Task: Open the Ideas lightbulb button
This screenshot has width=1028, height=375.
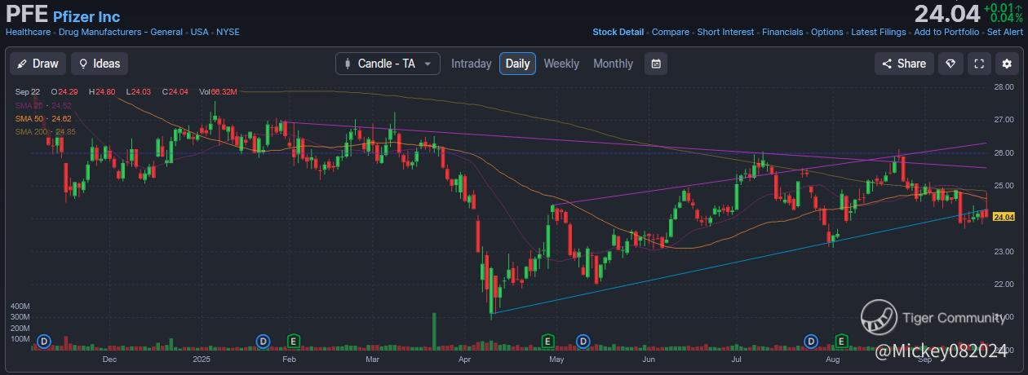Action: point(100,64)
